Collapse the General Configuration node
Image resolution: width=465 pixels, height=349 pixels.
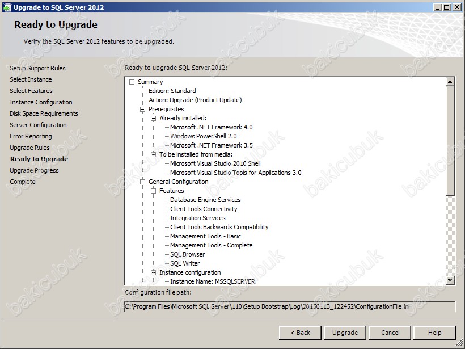[143, 182]
